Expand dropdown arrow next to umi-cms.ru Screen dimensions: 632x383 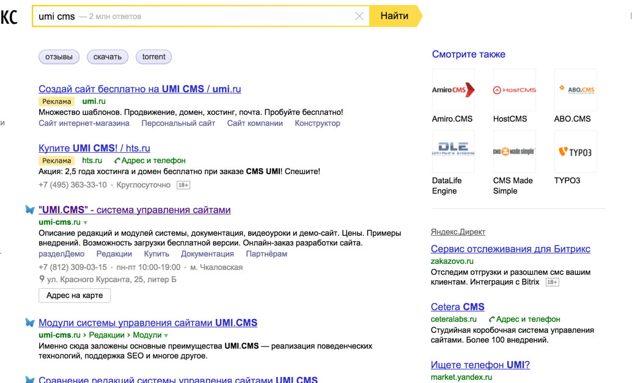point(86,223)
